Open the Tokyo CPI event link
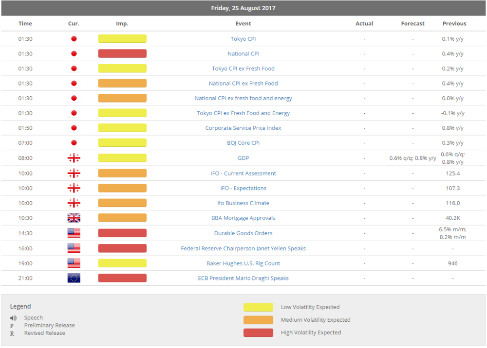 [x=243, y=38]
